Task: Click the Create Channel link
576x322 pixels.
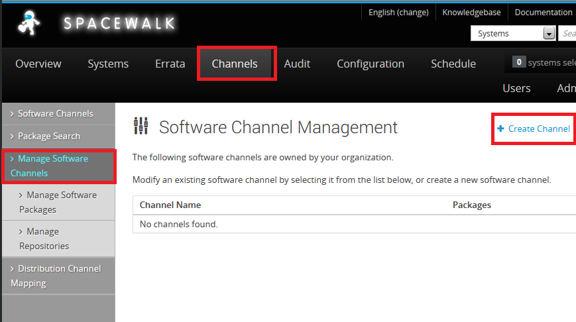Action: click(539, 129)
